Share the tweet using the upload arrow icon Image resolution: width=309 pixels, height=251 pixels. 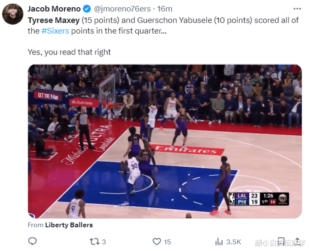tap(297, 241)
